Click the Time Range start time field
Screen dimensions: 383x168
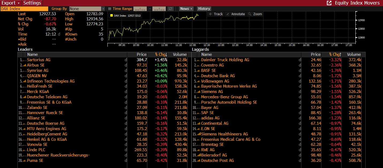click(x=140, y=9)
